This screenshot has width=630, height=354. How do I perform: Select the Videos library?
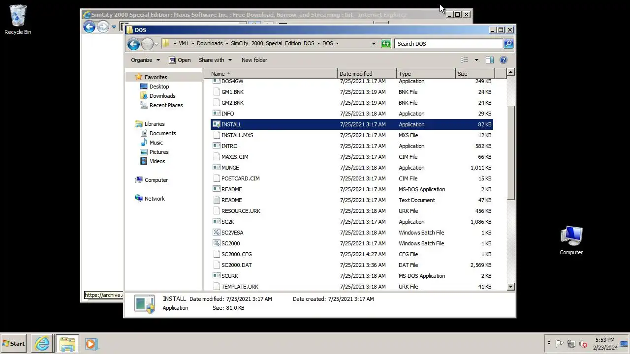[x=157, y=161]
